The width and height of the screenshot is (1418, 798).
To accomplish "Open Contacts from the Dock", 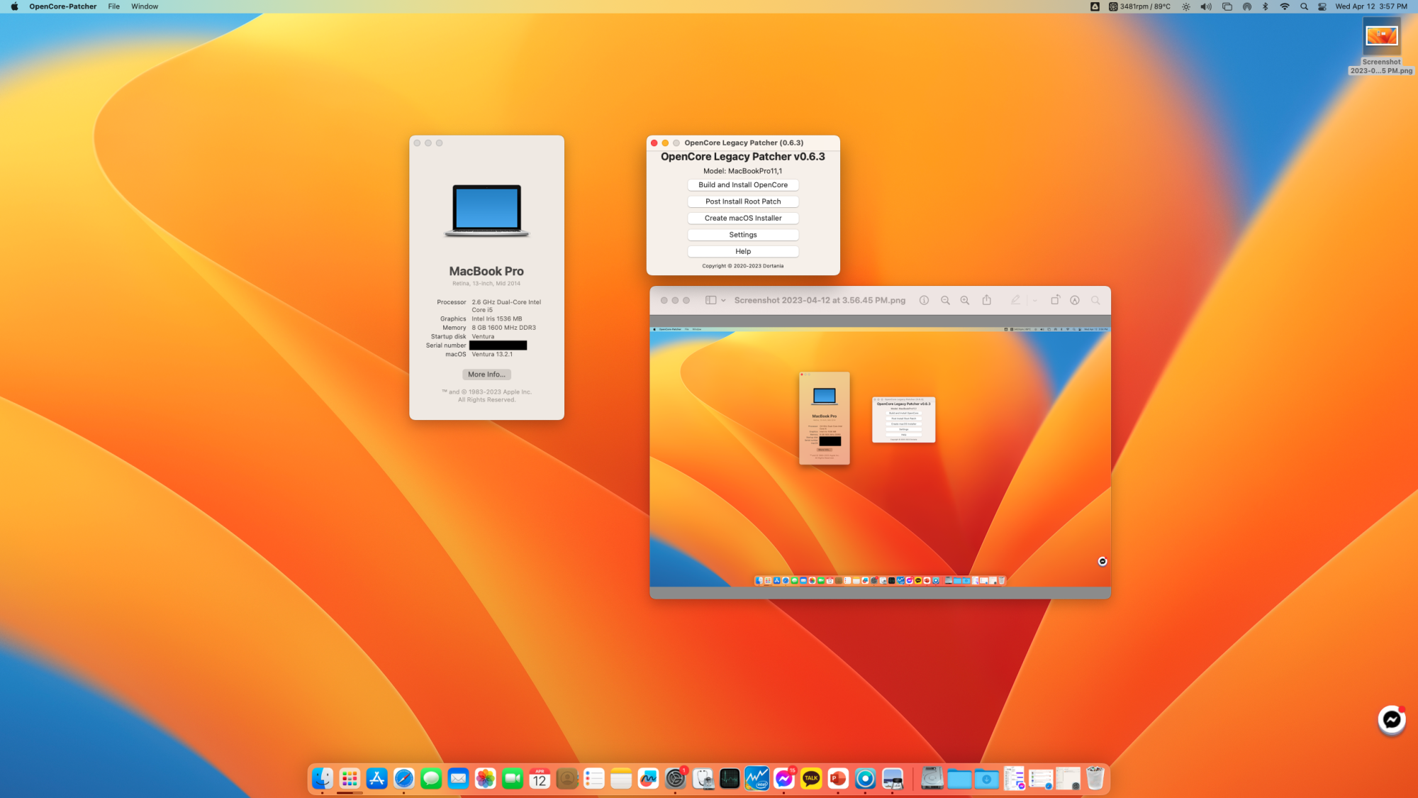I will point(567,779).
